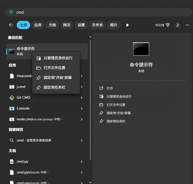Switch to the 照片 filter tab
The width and height of the screenshot is (193, 184).
[113, 25]
